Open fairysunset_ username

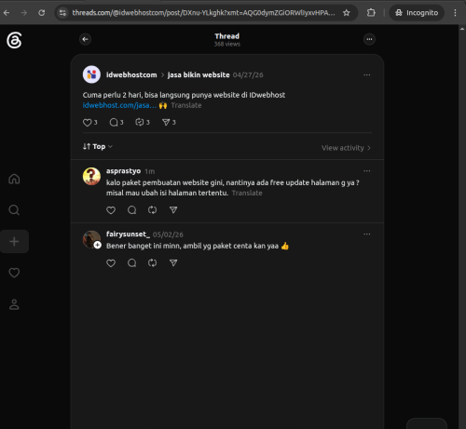(128, 234)
